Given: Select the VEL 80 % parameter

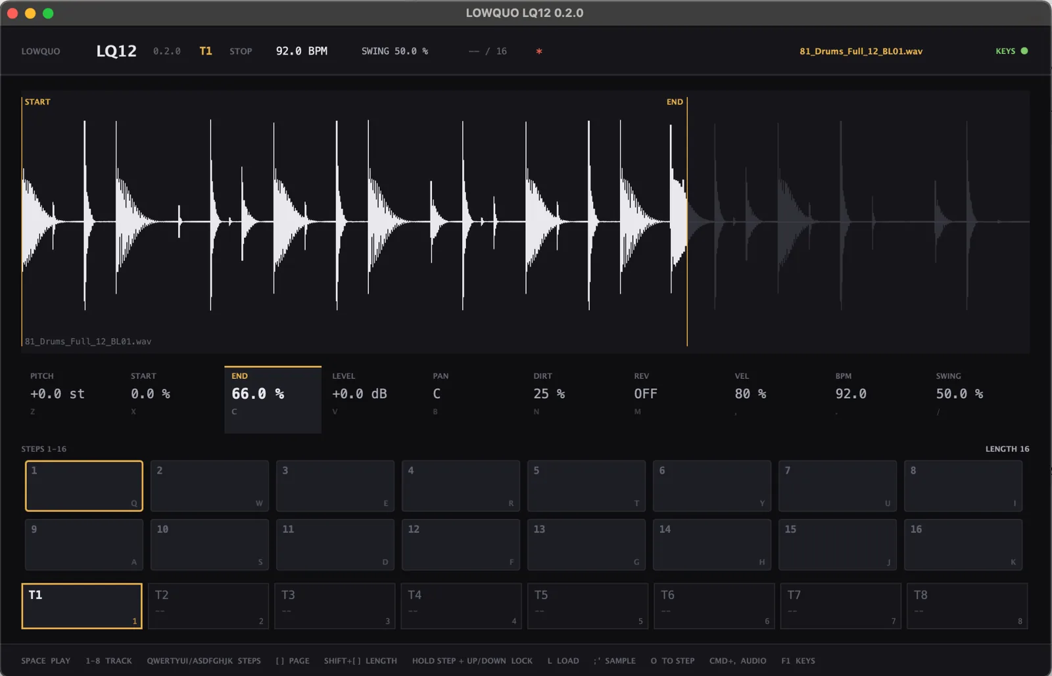Looking at the screenshot, I should coord(776,399).
